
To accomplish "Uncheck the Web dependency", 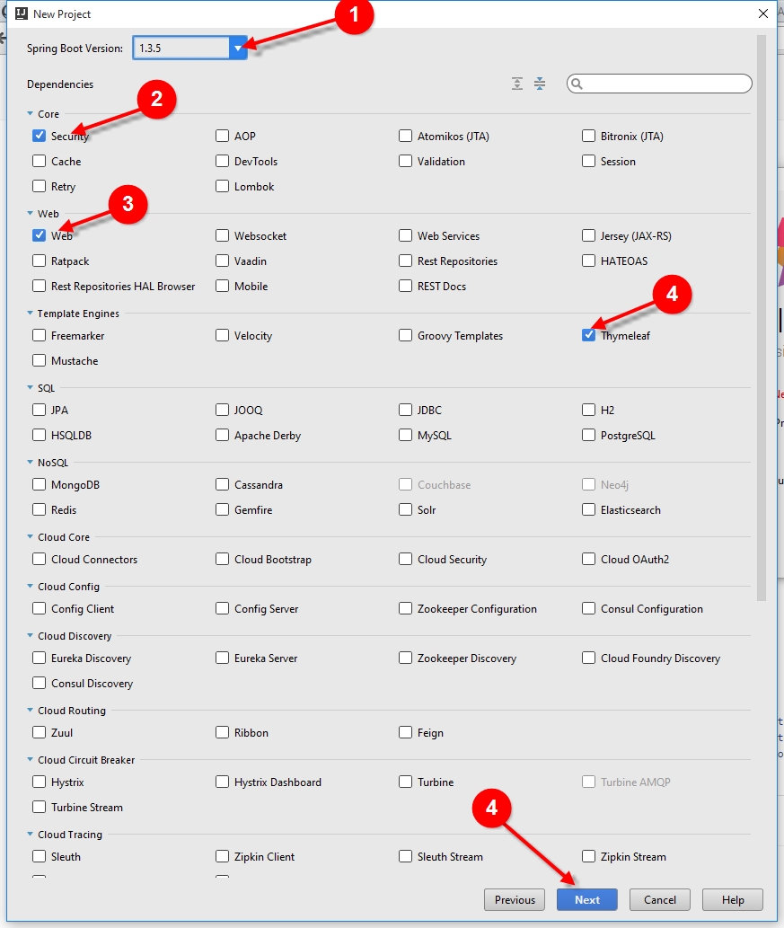I will [x=38, y=235].
